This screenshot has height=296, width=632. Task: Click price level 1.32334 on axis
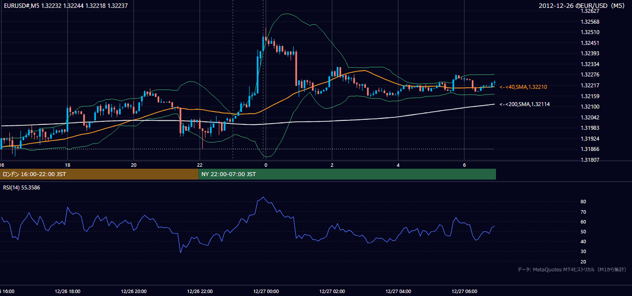[589, 64]
